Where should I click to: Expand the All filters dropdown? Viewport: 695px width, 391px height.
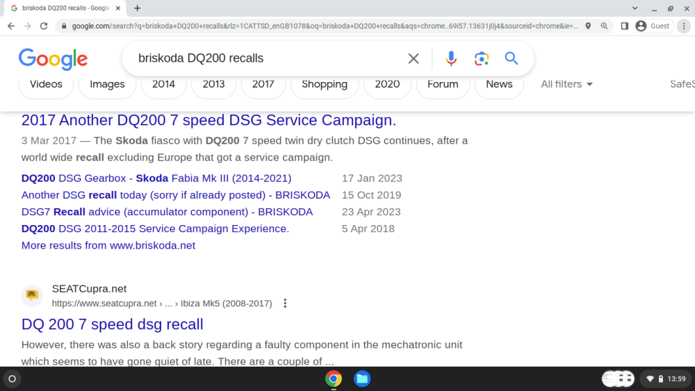pos(566,84)
